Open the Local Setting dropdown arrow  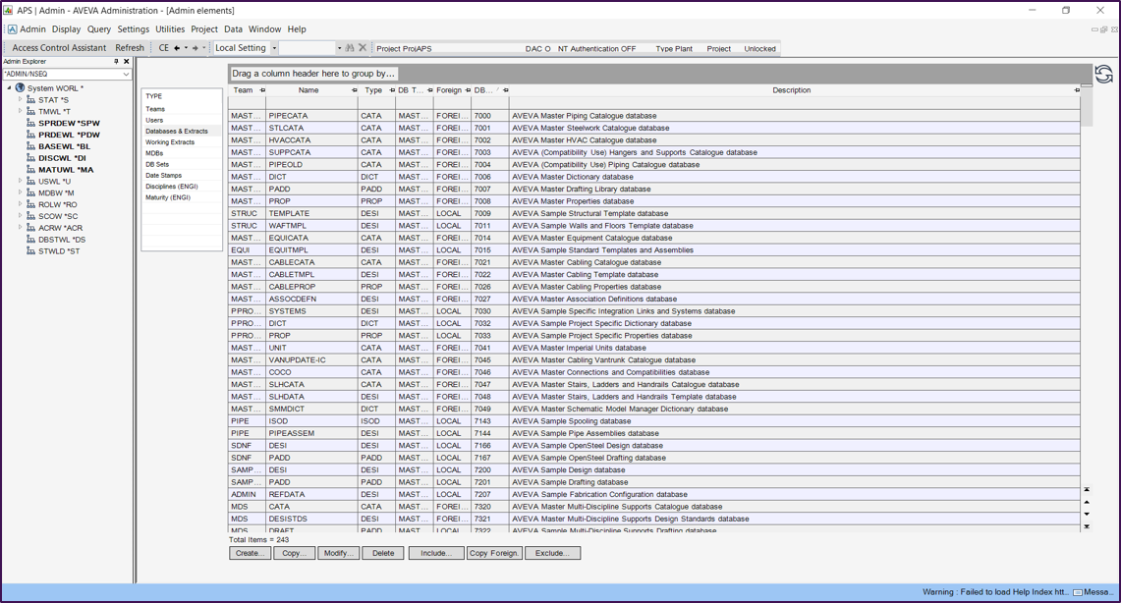point(273,48)
